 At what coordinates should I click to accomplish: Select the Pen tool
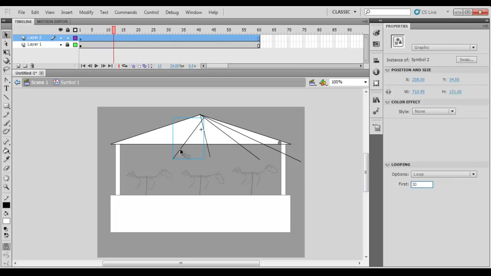pos(6,80)
